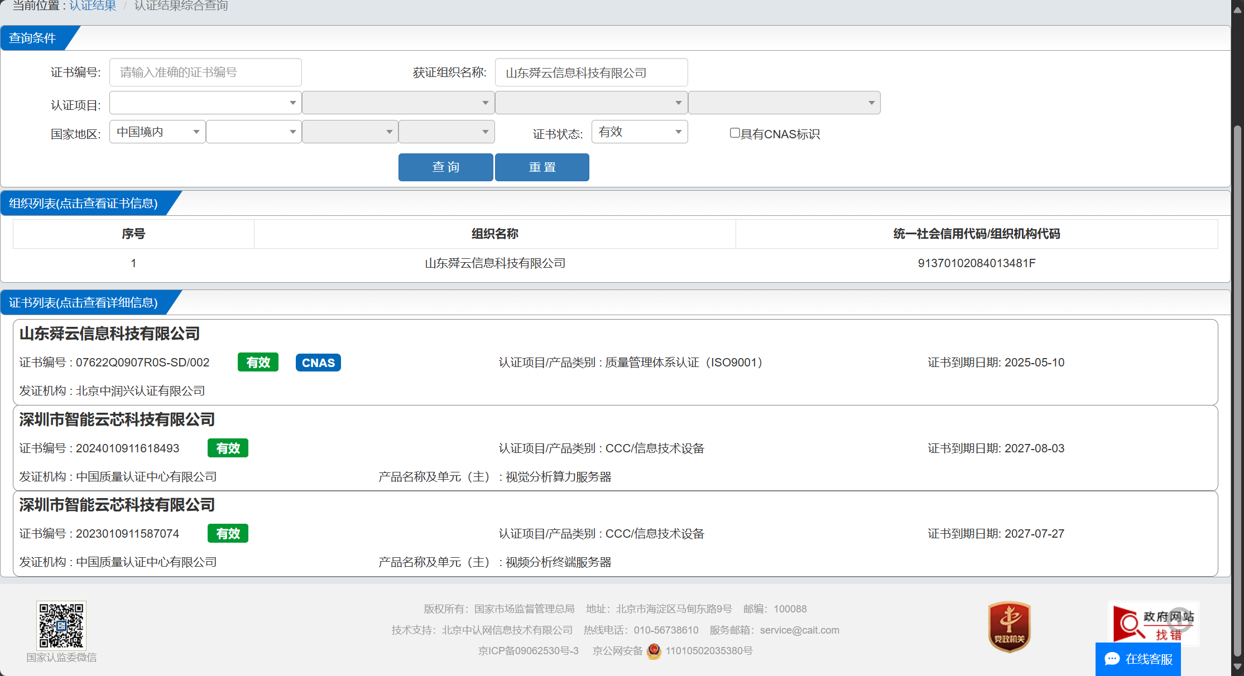The height and width of the screenshot is (676, 1244).
Task: Open the second 认证项目 dropdown
Action: click(x=398, y=103)
